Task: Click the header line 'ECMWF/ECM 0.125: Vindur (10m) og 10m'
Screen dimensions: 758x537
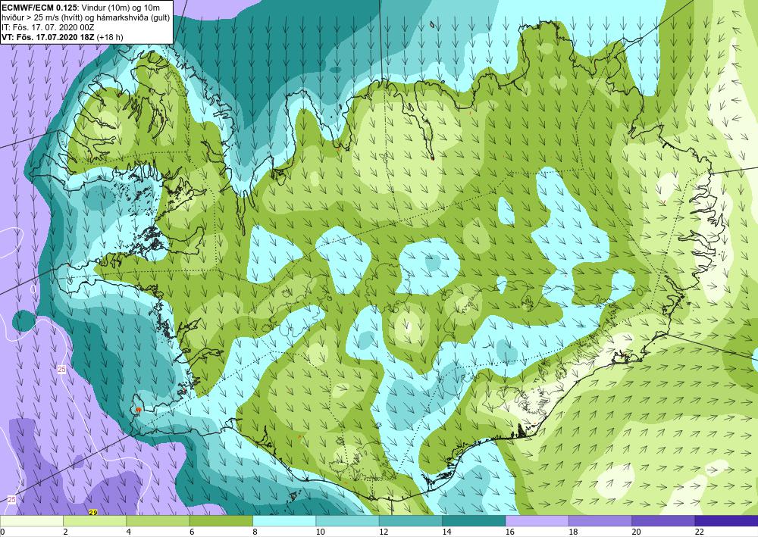Action: pos(81,8)
